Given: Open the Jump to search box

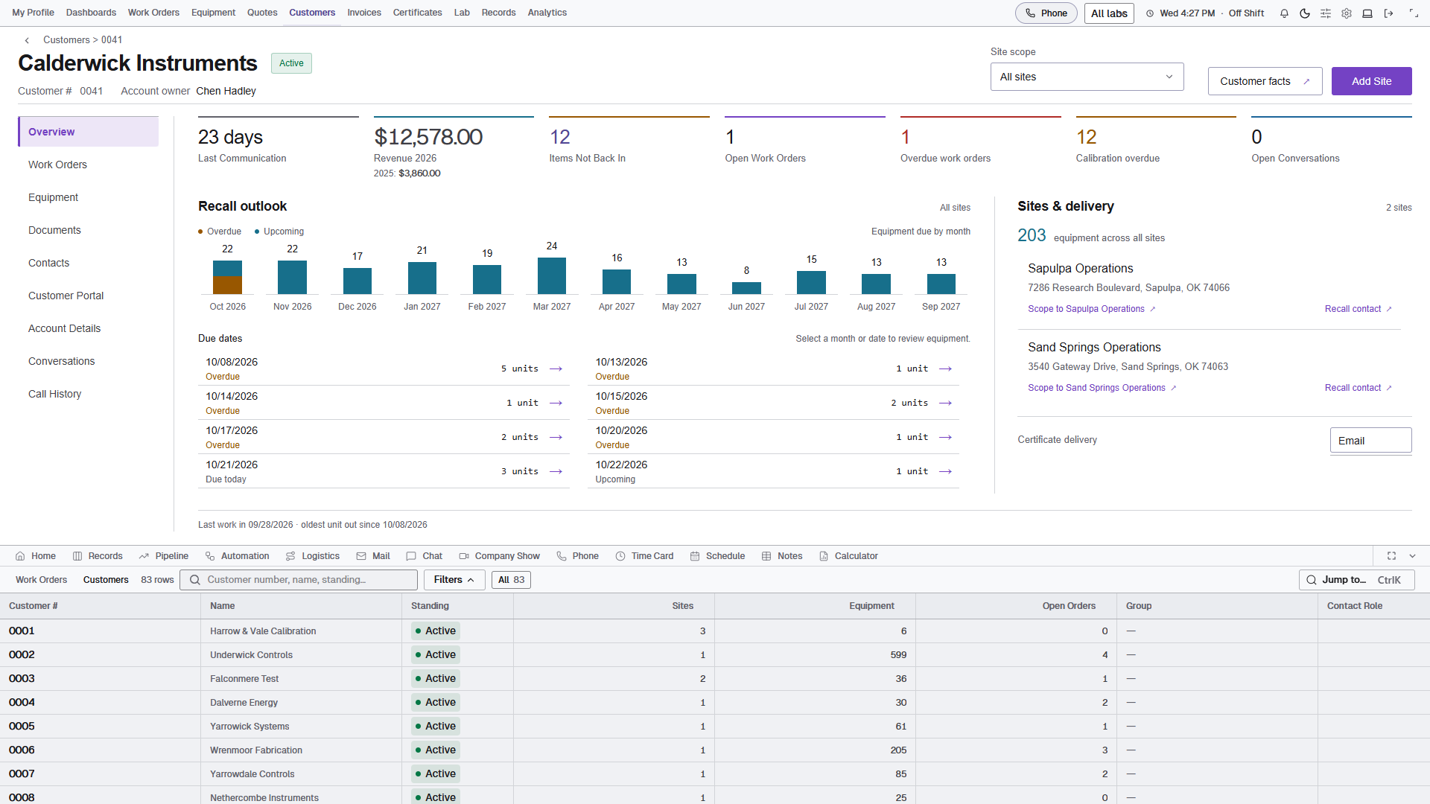Looking at the screenshot, I should tap(1356, 580).
